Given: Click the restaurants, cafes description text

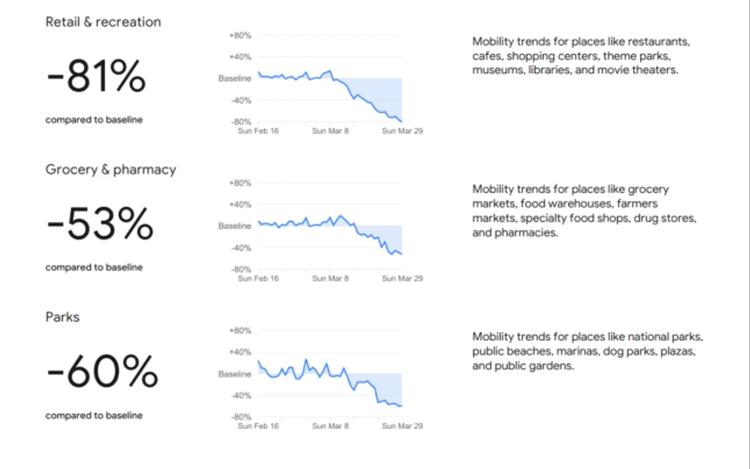Looking at the screenshot, I should [581, 56].
